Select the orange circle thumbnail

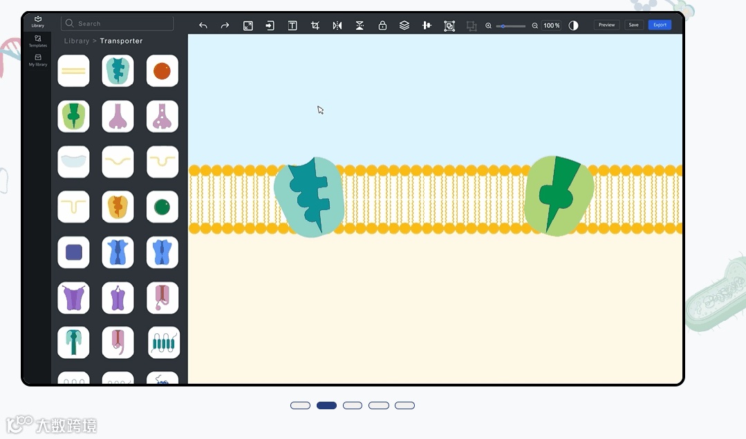click(162, 71)
